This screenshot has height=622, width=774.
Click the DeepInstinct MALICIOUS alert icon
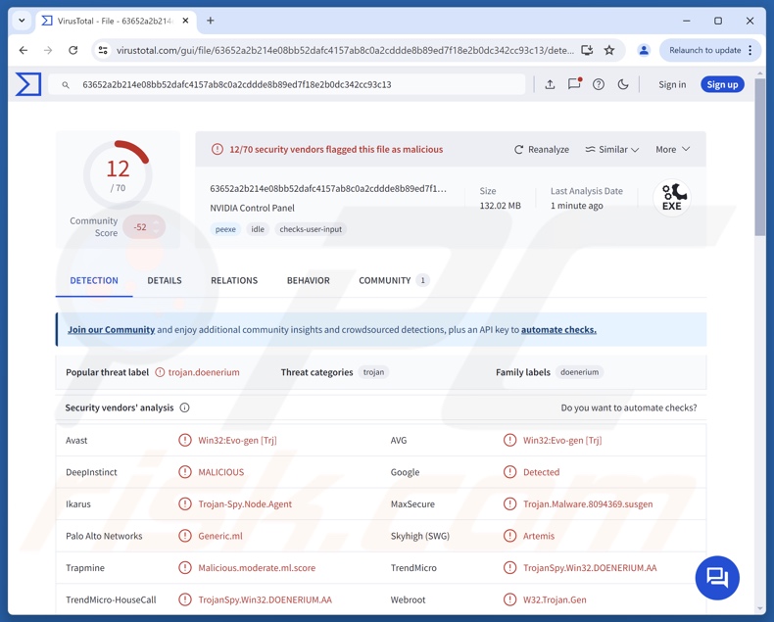[x=184, y=472]
